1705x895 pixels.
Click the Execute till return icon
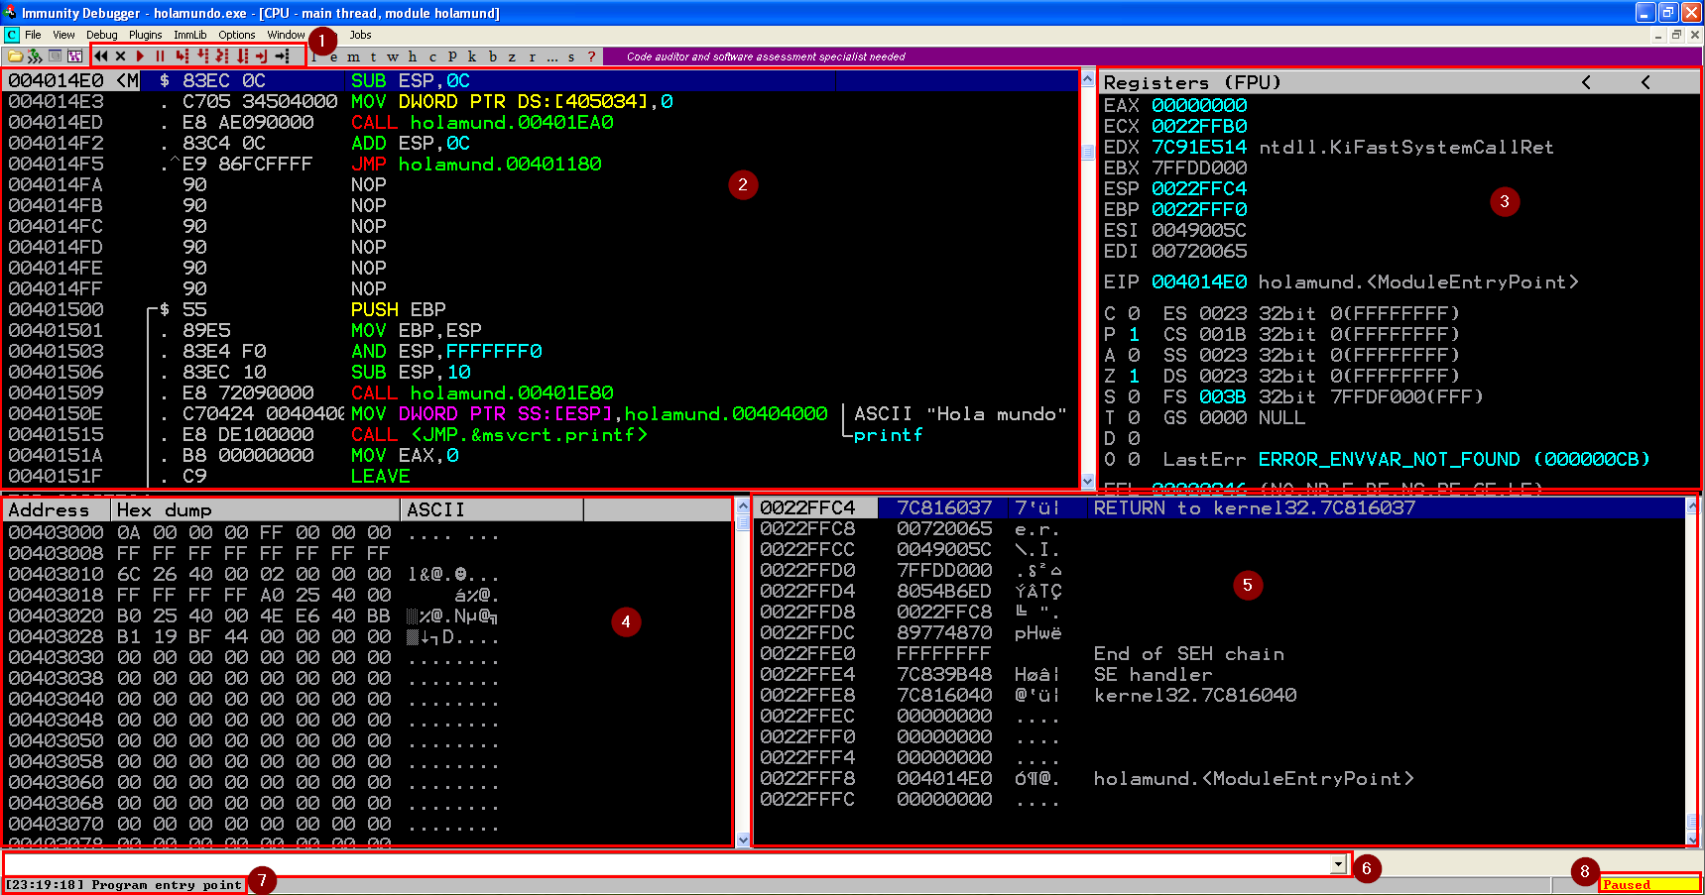(262, 56)
